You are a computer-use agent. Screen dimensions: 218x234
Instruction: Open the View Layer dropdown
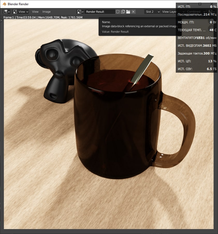click(x=173, y=12)
